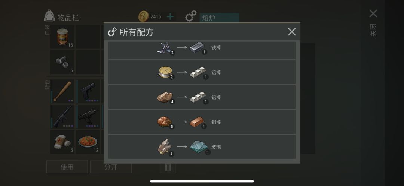Image resolution: width=404 pixels, height=186 pixels.
Task: Select the pistol in backpack
Action: pos(88,91)
